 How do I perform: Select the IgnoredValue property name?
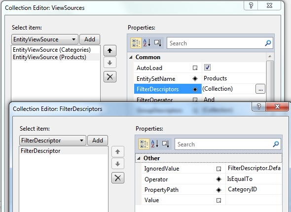[x=162, y=169]
